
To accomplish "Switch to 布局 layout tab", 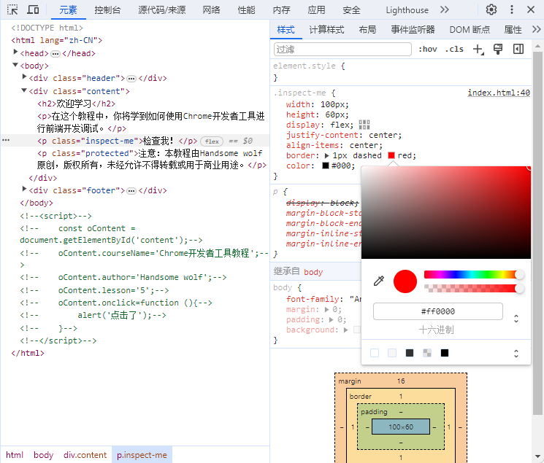I will click(367, 30).
